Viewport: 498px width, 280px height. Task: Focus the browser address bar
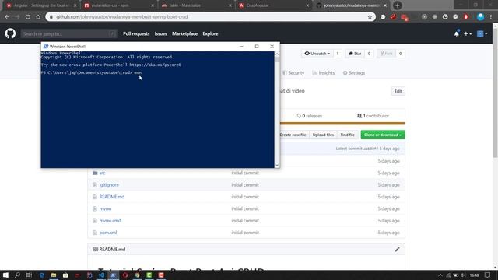pyautogui.click(x=209, y=17)
